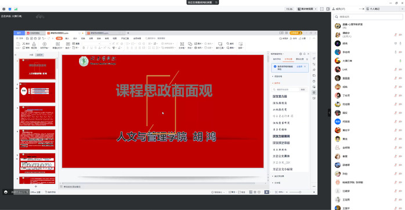Open the 插入 ribbon tab
The image size is (405, 210).
click(x=67, y=38)
